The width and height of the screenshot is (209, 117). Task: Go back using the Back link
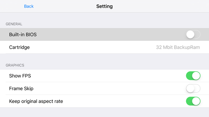pos(29,6)
